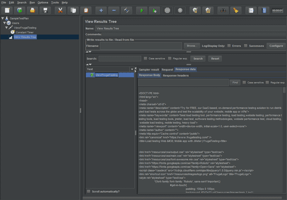Click Start no pauses icon

pyautogui.click(x=155, y=10)
